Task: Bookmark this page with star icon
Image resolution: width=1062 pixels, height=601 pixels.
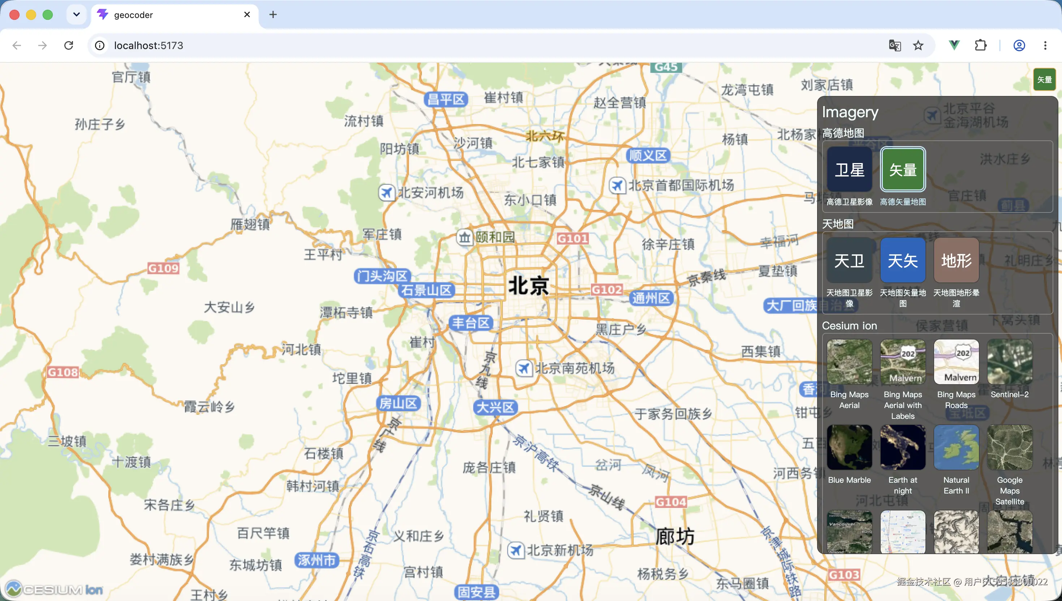Action: (918, 45)
